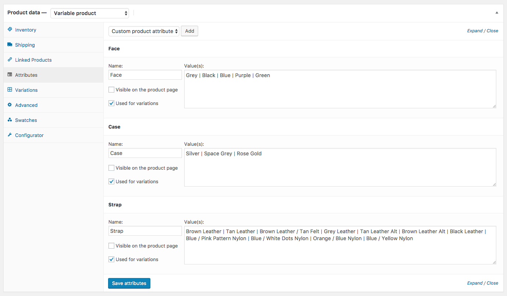Click the Linked Products chain icon
The image size is (507, 296).
click(9, 60)
